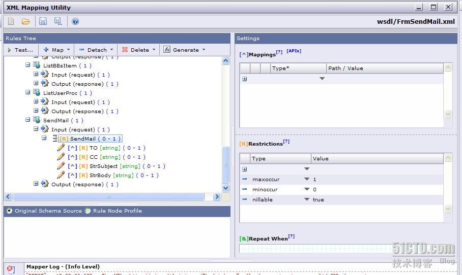This screenshot has width=462, height=275.
Task: Remove the minoccur restriction with minus icon
Action: coord(245,189)
